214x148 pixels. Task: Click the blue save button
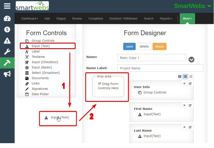coord(129,46)
